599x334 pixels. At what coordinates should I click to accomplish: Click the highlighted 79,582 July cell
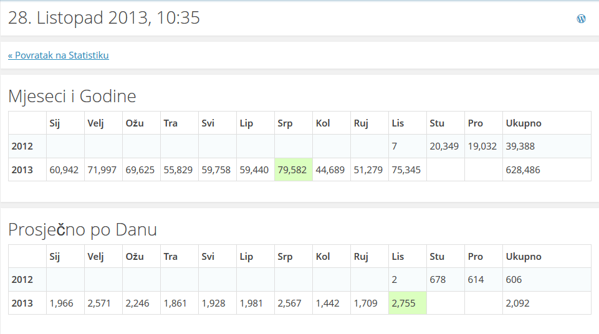(x=292, y=170)
